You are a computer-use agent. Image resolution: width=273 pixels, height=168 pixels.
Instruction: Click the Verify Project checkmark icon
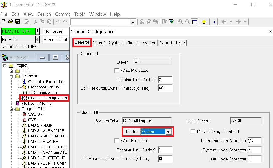point(172,22)
